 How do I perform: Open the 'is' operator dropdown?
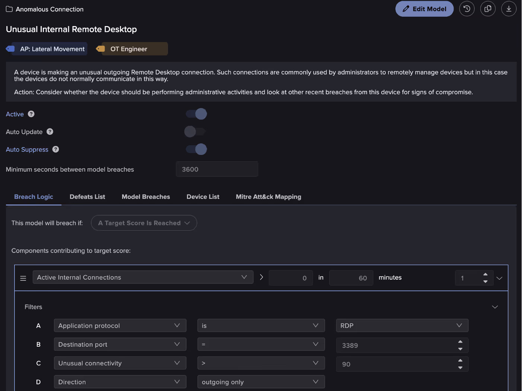pyautogui.click(x=261, y=325)
